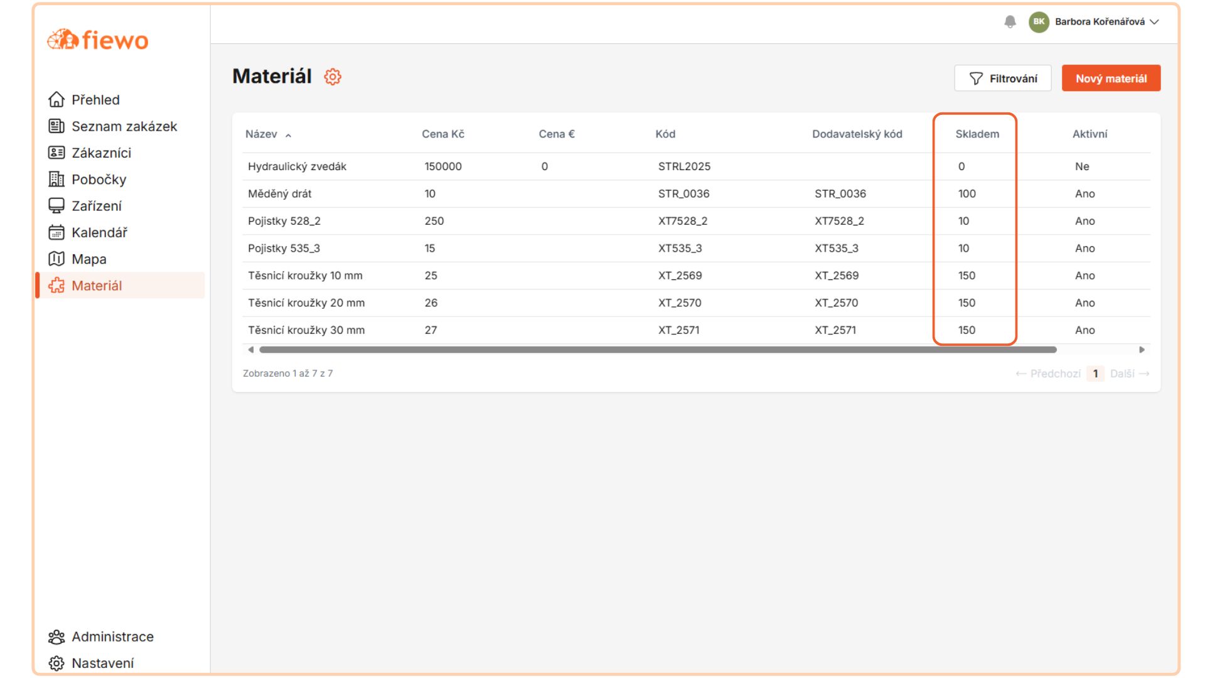Open Zákazníci in the sidebar

click(x=101, y=153)
